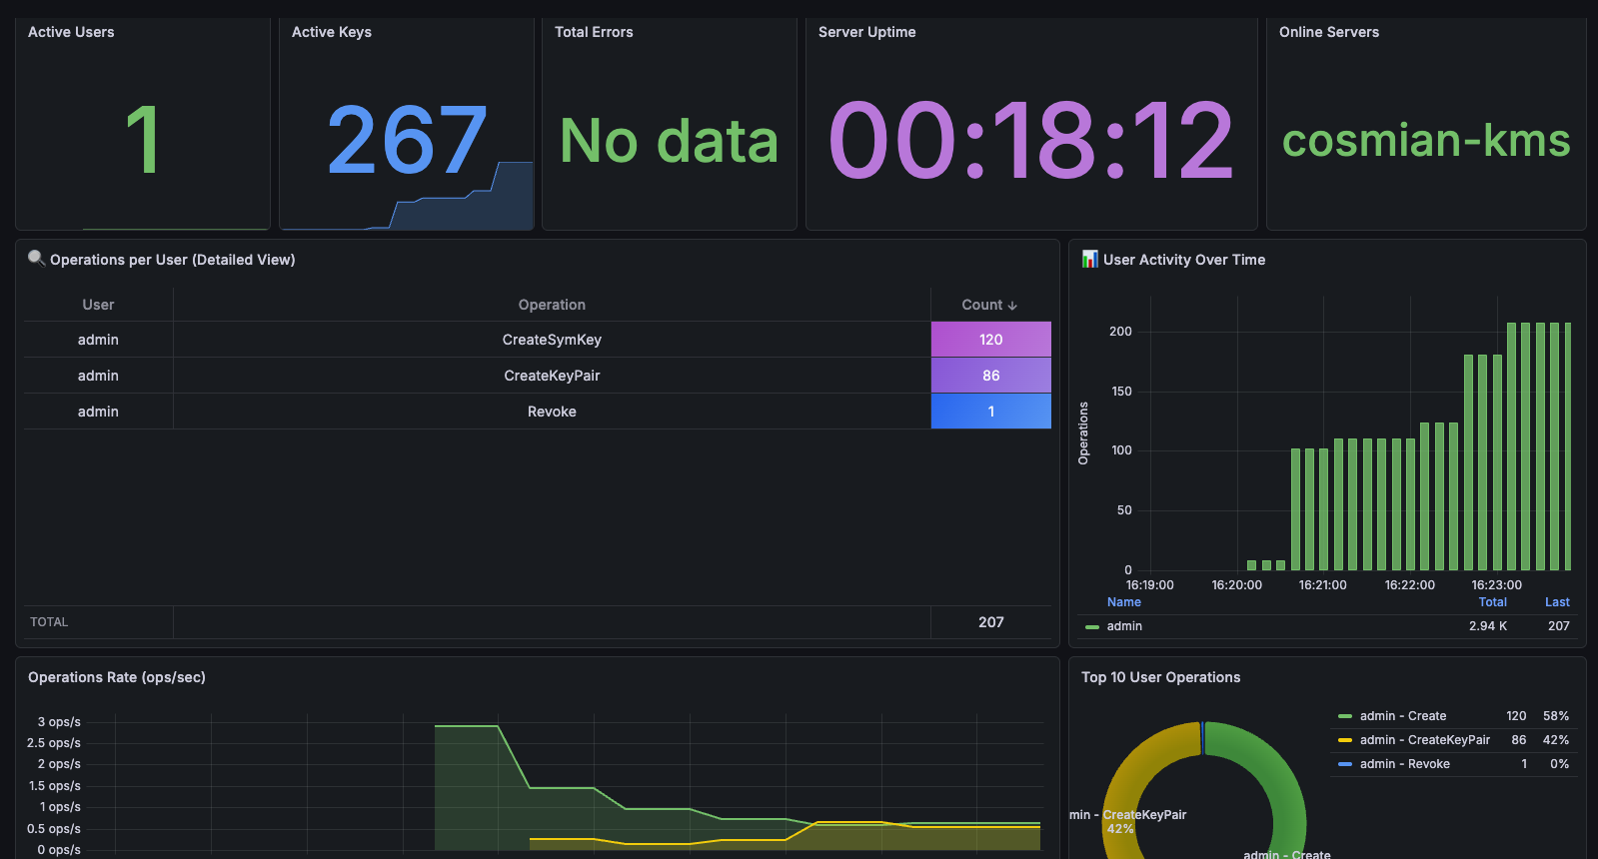
Task: Click the blue marker for admin - Revoke
Action: coord(1345,764)
